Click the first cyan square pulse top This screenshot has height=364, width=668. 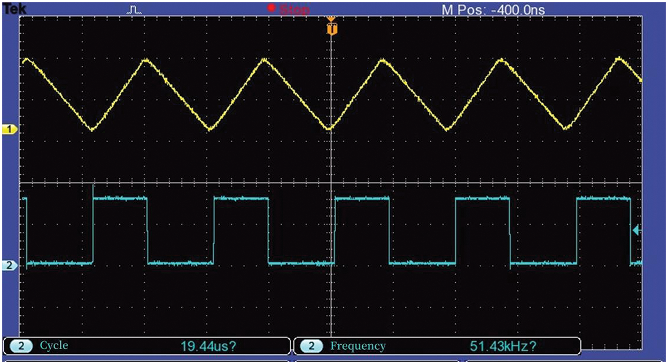(x=120, y=198)
